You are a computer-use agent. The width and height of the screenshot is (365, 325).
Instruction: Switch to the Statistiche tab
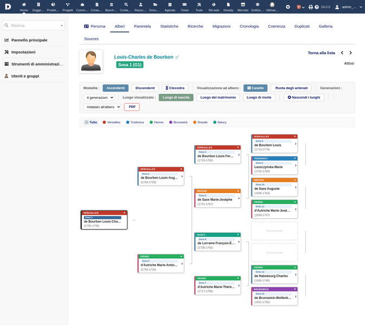[x=169, y=26]
